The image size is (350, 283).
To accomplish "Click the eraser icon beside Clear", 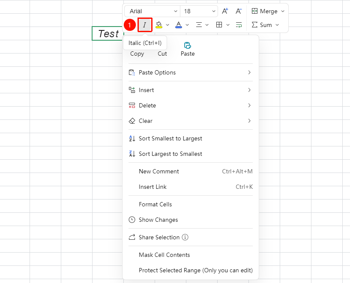I will click(x=132, y=121).
